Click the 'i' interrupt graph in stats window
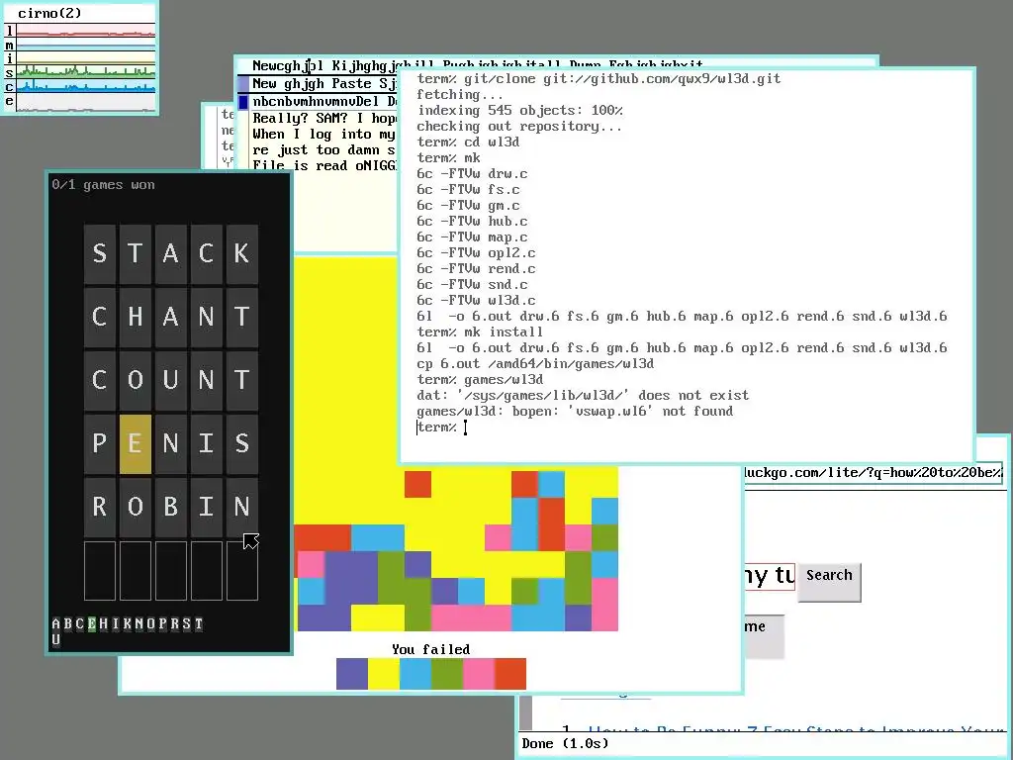The width and height of the screenshot is (1013, 760). pos(86,58)
